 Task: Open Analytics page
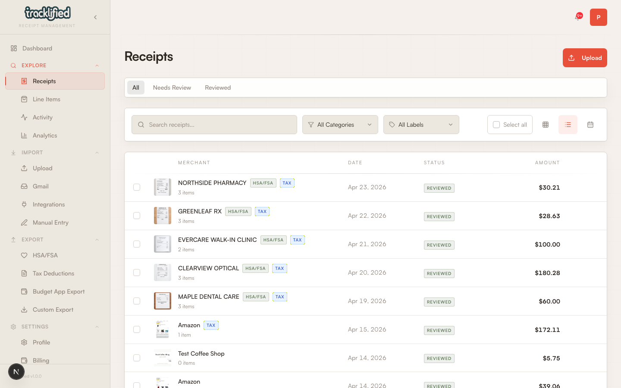(55, 135)
